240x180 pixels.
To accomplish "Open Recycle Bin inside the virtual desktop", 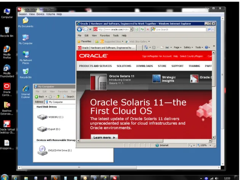I will pos(26,73).
